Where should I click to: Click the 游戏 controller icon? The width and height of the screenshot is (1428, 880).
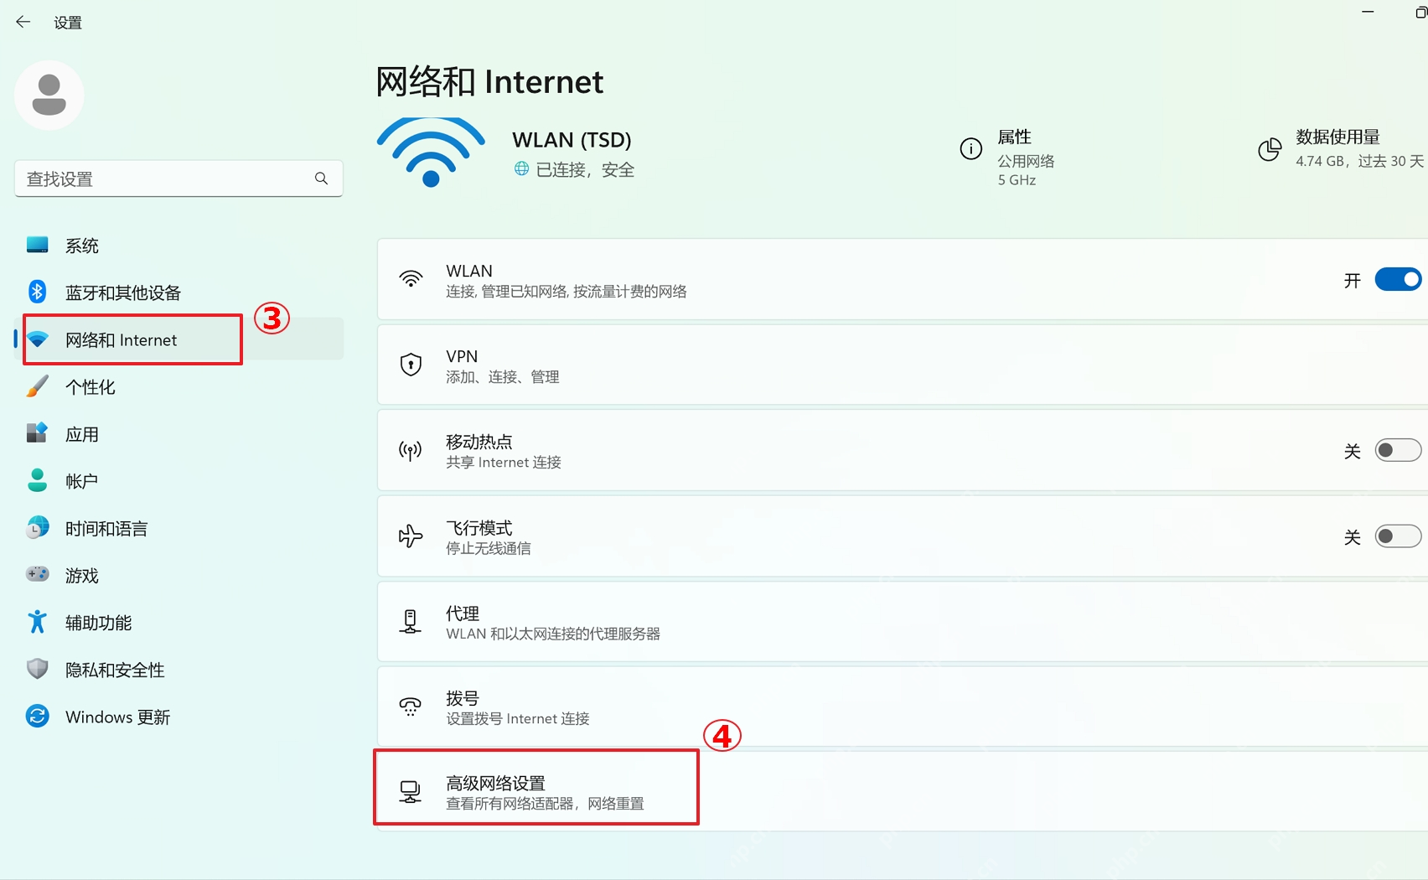[x=37, y=575]
